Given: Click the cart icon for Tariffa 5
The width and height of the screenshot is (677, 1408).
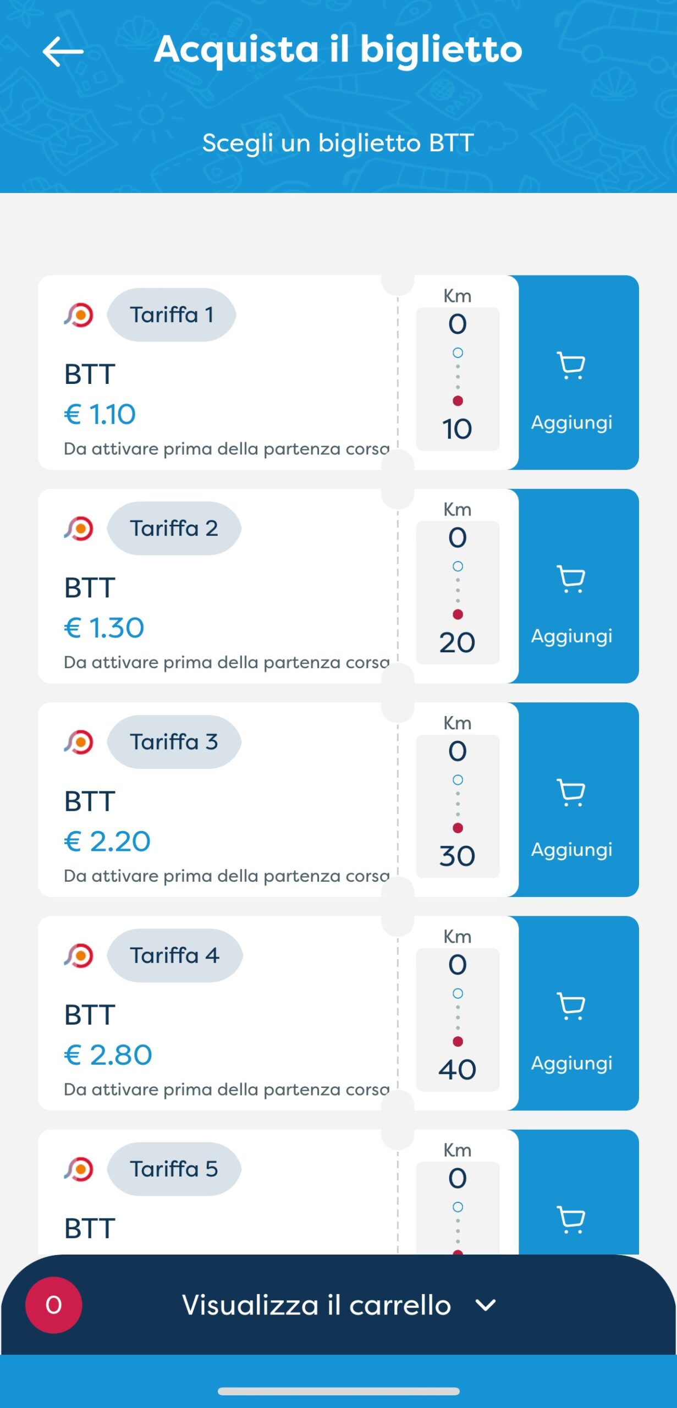Looking at the screenshot, I should [571, 1219].
